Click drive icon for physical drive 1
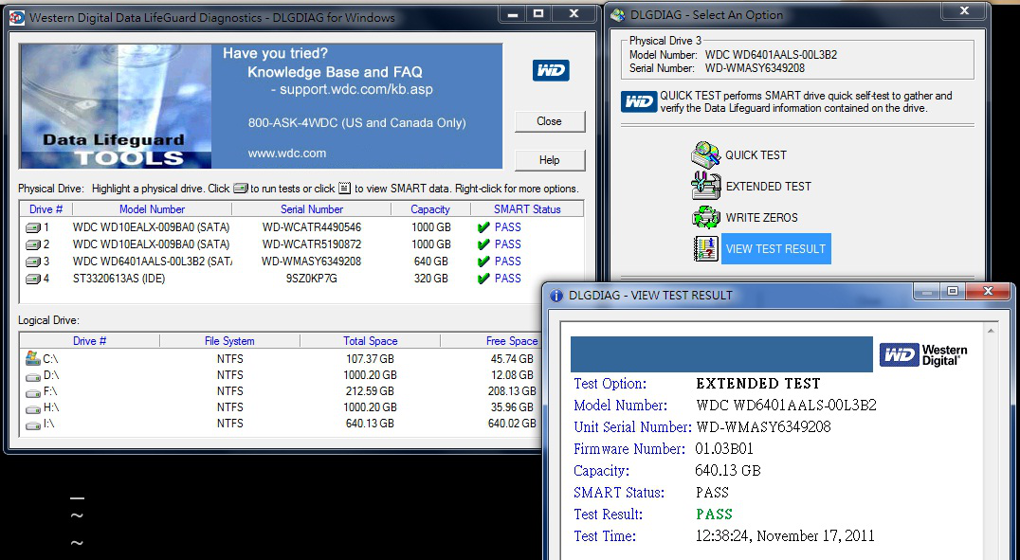The image size is (1020, 560). pos(32,227)
